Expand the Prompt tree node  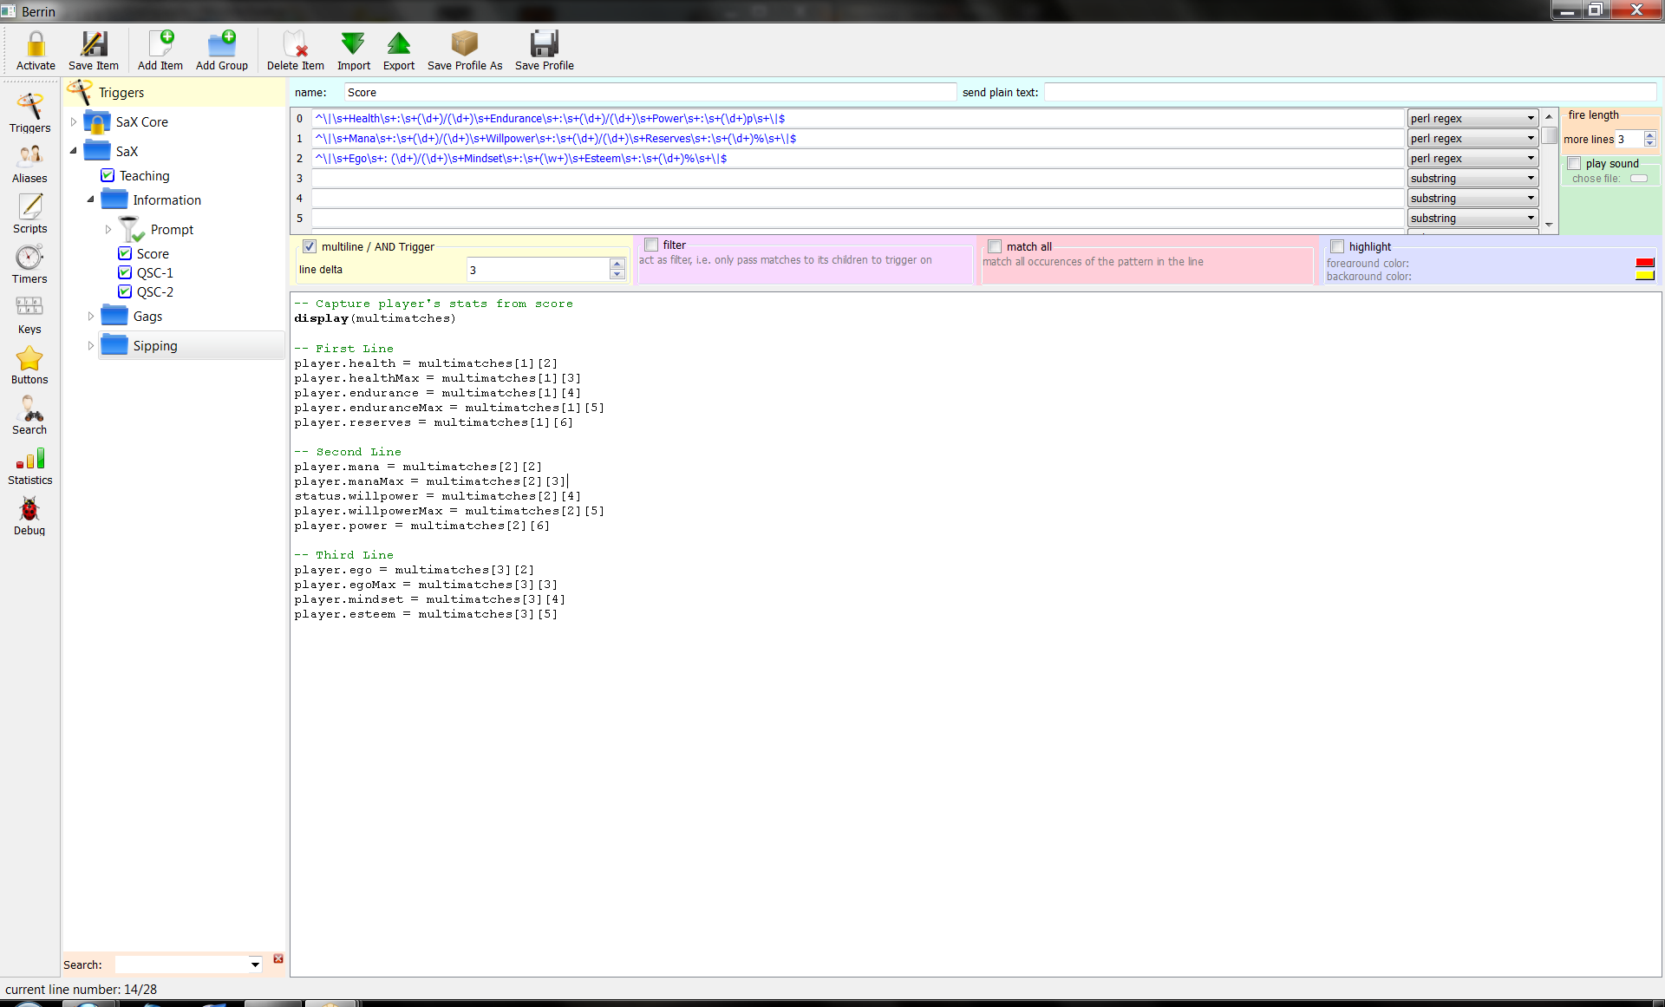click(108, 229)
